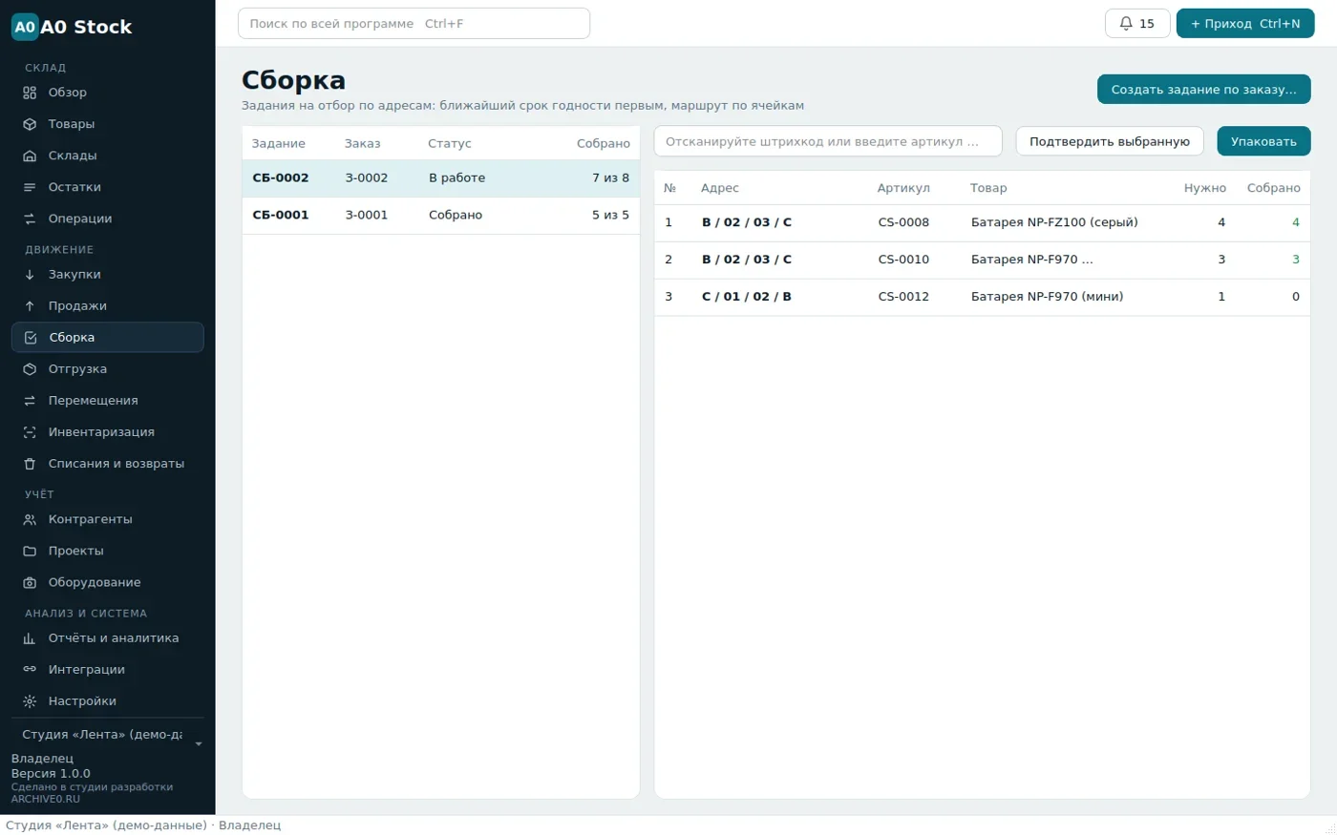The height and width of the screenshot is (835, 1337).
Task: Select picking task СБ-0001
Action: (x=441, y=216)
